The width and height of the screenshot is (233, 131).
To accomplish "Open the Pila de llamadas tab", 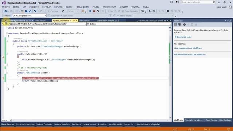I will coord(7,124).
